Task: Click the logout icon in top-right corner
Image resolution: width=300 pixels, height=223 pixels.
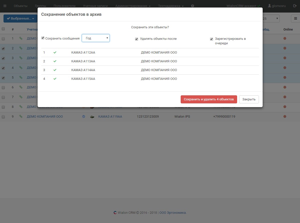Action: pyautogui.click(x=295, y=6)
